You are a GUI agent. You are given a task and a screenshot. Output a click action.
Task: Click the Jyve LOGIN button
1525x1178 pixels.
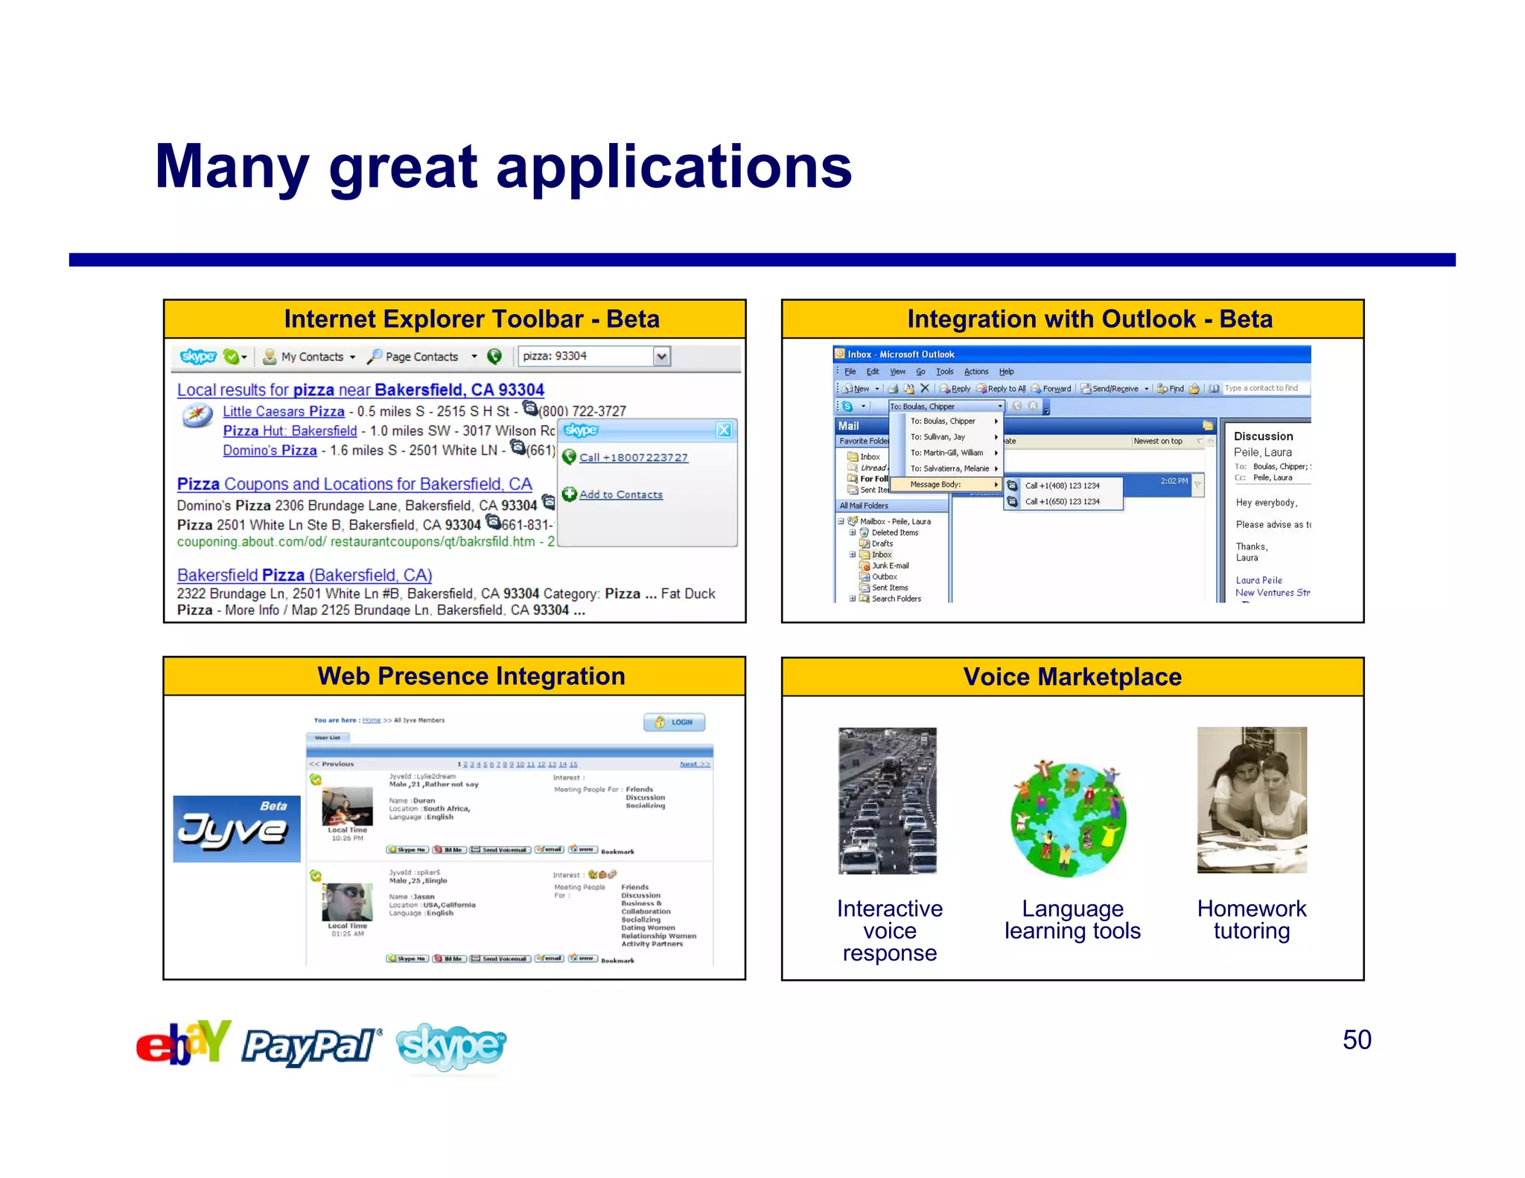[675, 722]
